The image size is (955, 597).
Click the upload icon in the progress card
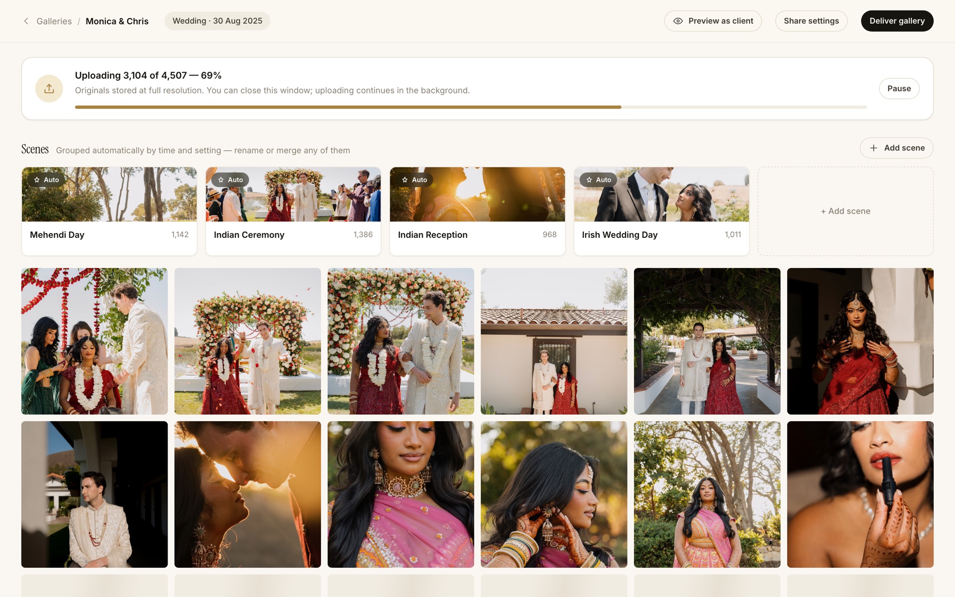[x=49, y=88]
